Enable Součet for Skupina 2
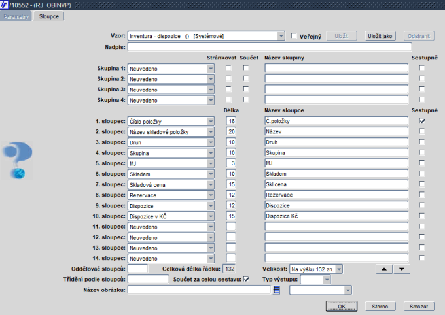This screenshot has width=445, height=315. coord(246,78)
